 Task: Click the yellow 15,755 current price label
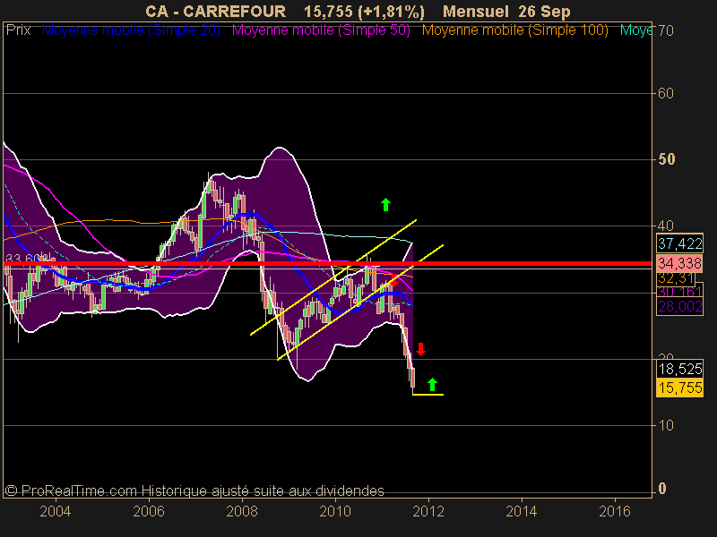680,388
